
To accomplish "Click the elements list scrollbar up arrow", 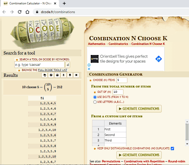I will point(187,122).
